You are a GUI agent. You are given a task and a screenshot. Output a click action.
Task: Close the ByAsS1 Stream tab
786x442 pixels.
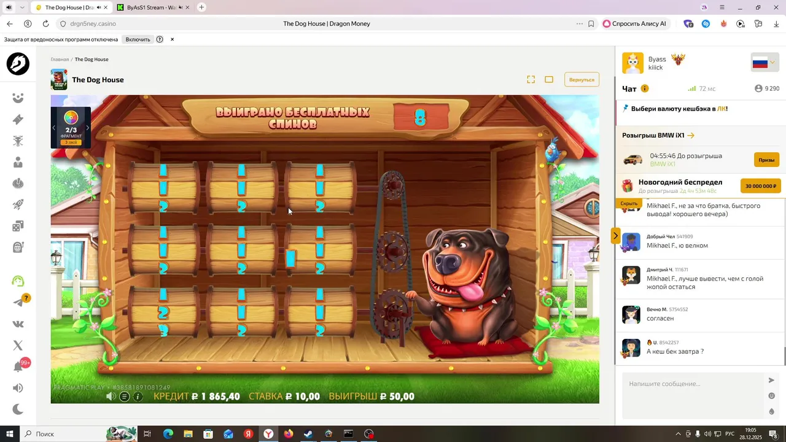coord(187,7)
